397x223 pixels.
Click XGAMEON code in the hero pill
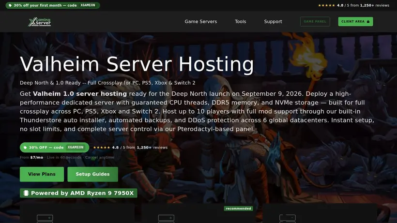coord(76,148)
